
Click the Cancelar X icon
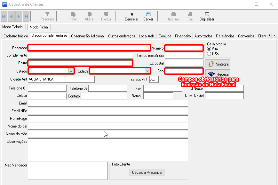point(131,14)
